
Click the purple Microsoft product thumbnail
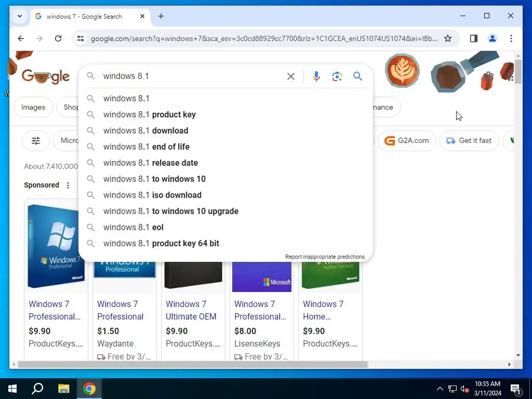coord(262,277)
